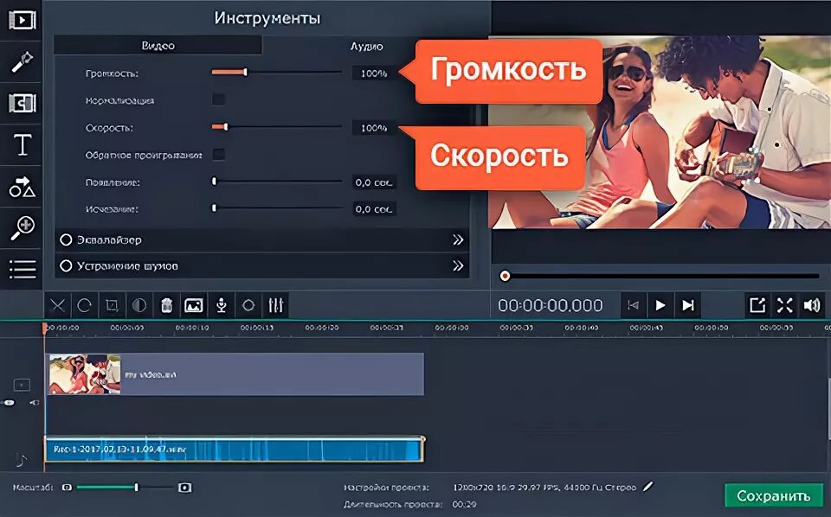
Task: Open color adjustments tool
Action: [x=137, y=304]
